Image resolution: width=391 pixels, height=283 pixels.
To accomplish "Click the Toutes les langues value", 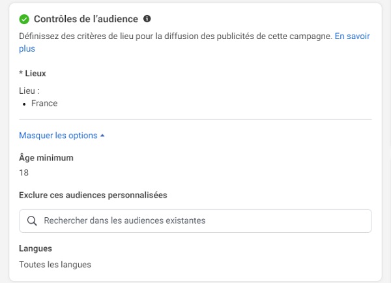I will 55,264.
